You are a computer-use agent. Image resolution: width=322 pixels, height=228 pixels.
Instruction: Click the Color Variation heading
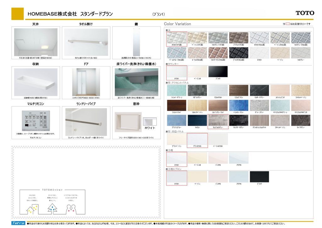(177, 24)
